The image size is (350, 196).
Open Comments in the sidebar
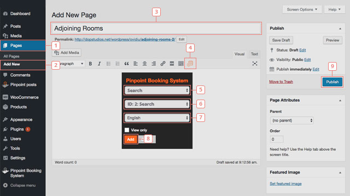pos(20,75)
